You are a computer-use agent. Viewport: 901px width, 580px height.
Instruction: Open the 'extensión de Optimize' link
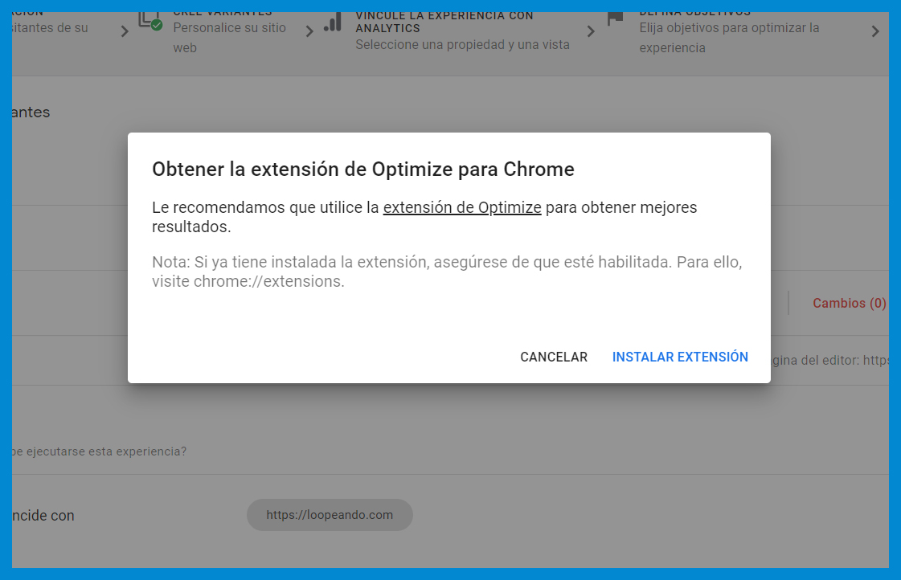[x=462, y=207]
